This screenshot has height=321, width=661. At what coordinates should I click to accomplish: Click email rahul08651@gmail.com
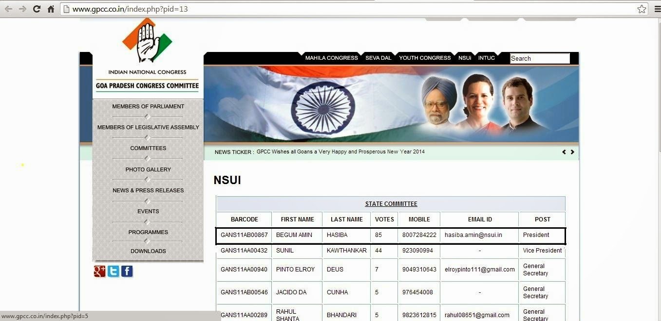[477, 315]
